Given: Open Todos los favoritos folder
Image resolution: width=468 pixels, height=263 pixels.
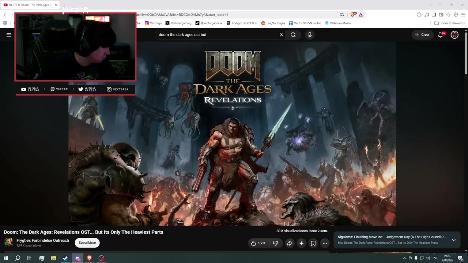Looking at the screenshot, I should coord(449,23).
